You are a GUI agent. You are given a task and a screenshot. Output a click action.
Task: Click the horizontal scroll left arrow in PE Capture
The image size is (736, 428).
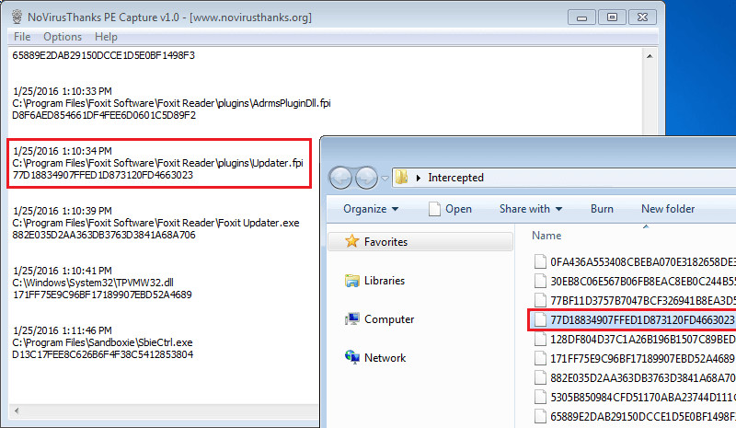(17, 411)
